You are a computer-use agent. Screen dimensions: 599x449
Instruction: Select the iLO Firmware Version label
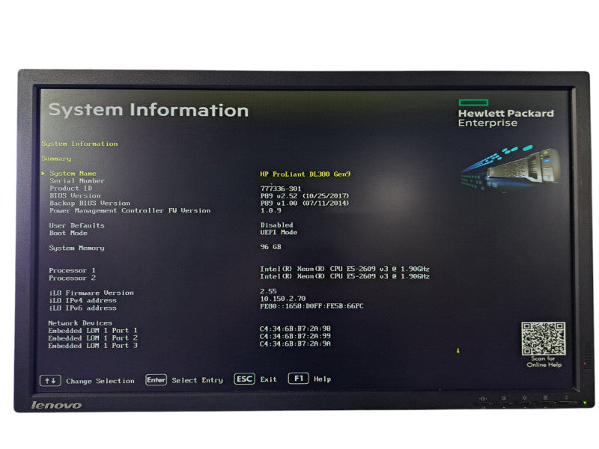point(91,293)
